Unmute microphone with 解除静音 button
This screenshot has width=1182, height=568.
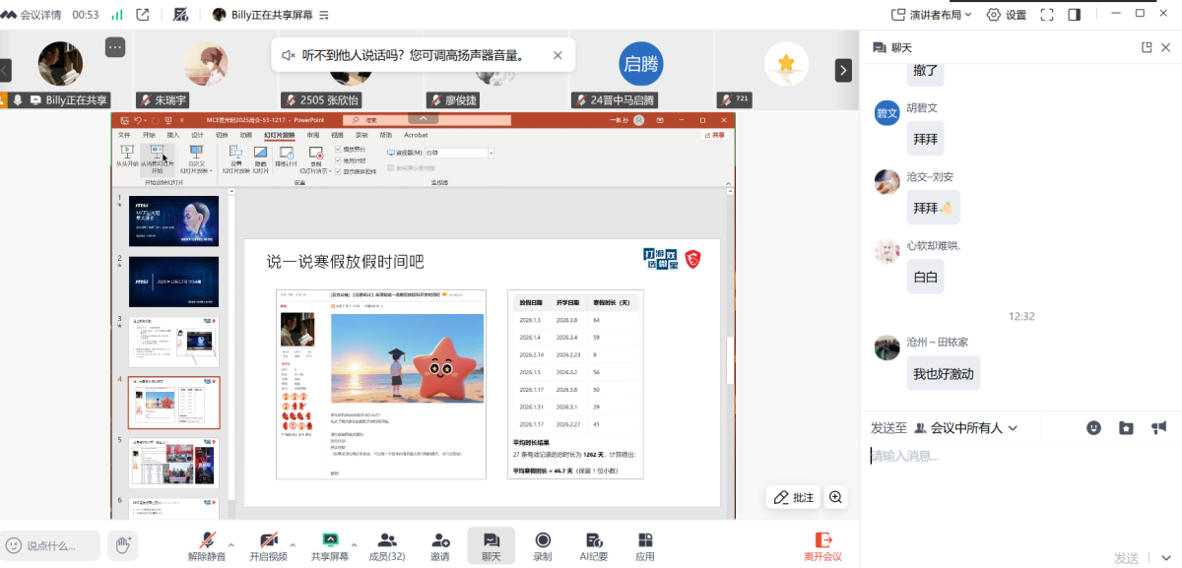(207, 544)
